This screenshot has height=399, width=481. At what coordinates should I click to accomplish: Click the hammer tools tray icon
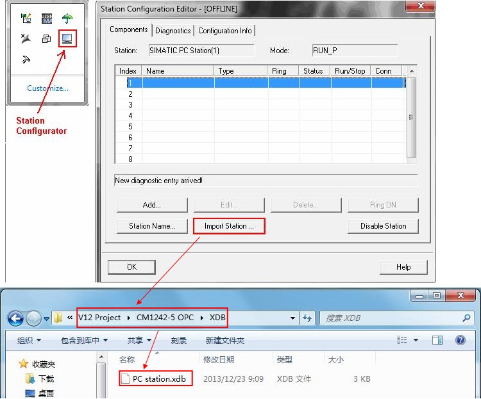click(x=26, y=59)
